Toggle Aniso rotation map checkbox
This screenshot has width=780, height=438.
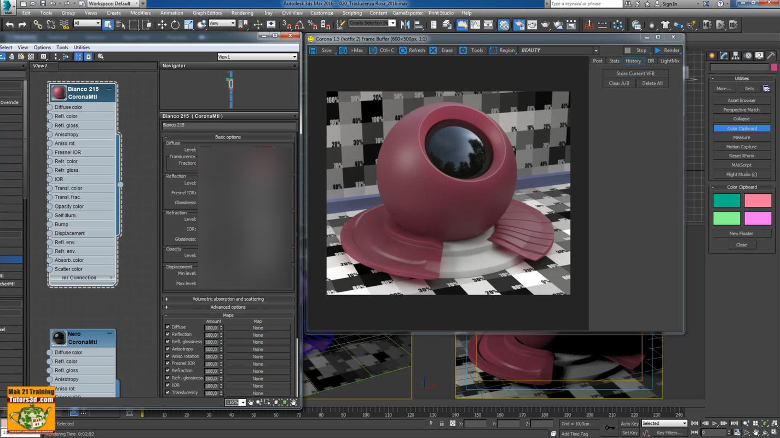[x=167, y=356]
